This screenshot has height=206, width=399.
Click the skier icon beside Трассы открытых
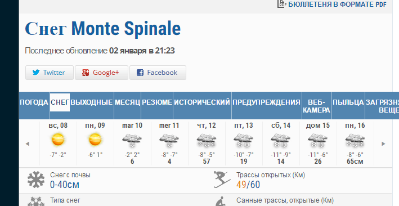pos(222,180)
